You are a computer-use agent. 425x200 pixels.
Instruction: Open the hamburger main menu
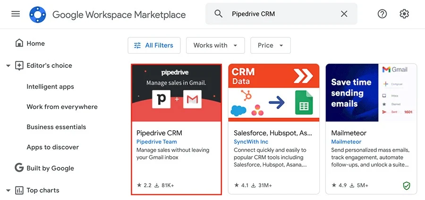(x=16, y=14)
